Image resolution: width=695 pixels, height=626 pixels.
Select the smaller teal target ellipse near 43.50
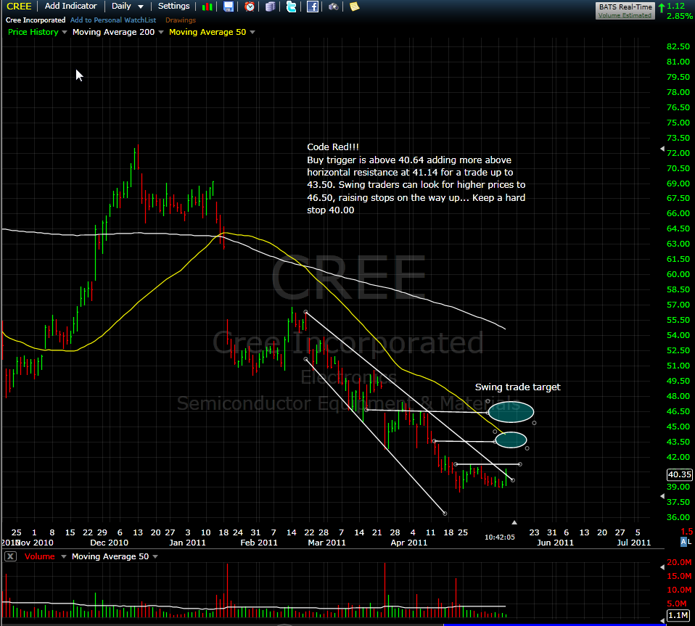coord(511,440)
